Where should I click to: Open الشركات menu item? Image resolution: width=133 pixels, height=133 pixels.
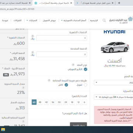tap(17, 20)
